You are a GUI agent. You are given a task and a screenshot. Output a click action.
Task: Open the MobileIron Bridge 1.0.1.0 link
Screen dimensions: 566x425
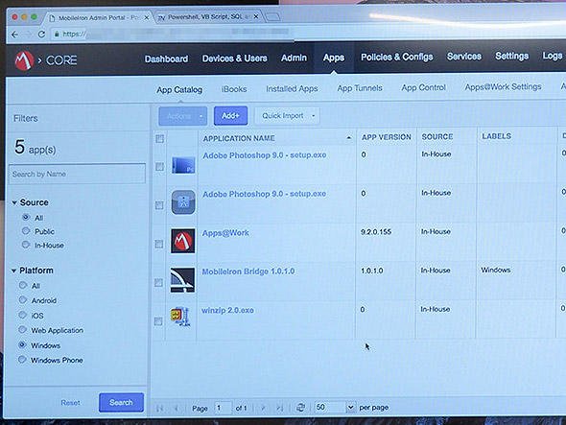[248, 272]
